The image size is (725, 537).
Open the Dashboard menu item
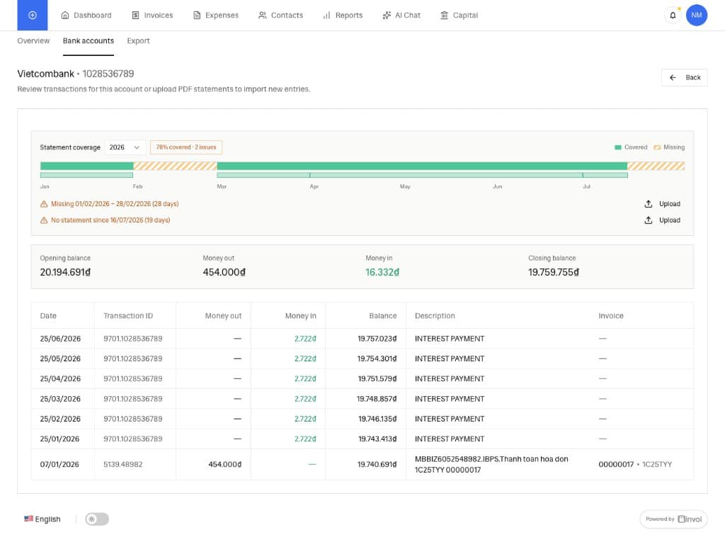click(x=86, y=16)
